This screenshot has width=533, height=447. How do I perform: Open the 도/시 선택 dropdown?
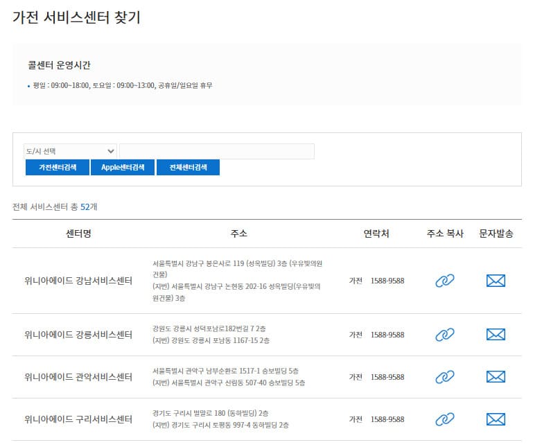[x=70, y=151]
